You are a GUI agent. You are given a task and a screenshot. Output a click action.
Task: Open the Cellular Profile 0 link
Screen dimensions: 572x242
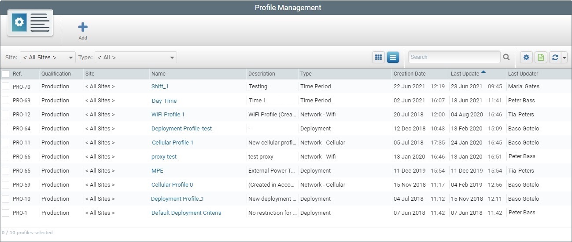[x=172, y=185]
